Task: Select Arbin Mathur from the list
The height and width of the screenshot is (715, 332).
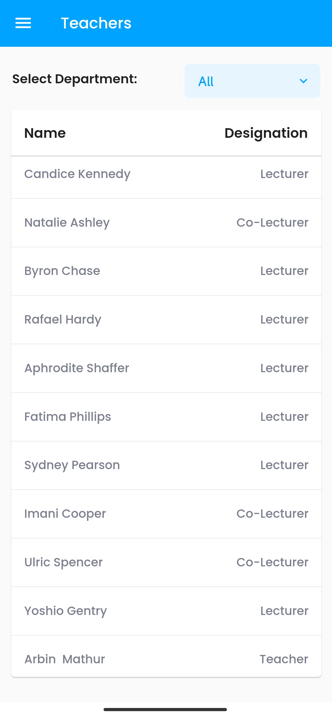Action: point(65,659)
